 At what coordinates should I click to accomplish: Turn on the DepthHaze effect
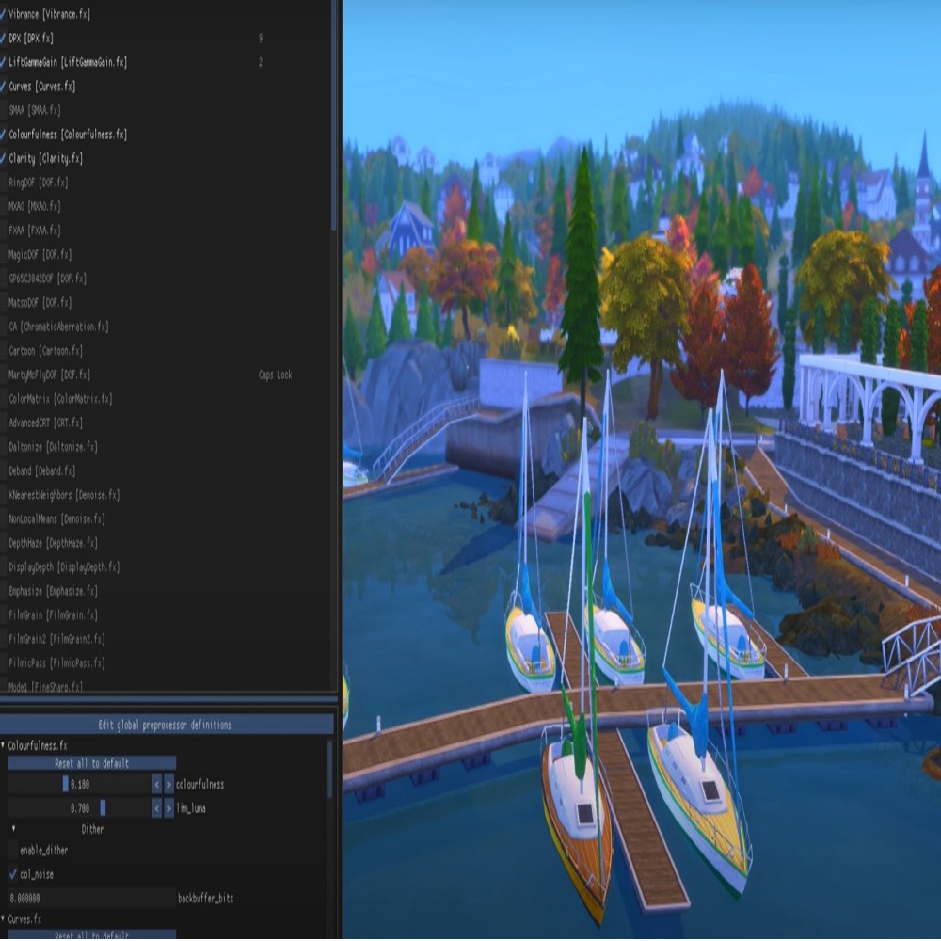[x=3, y=543]
